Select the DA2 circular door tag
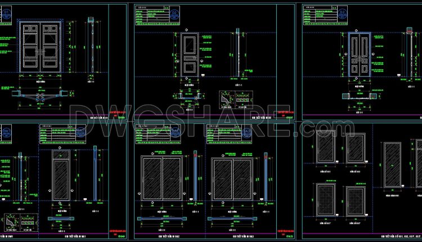422x242 pixels. coord(175,132)
